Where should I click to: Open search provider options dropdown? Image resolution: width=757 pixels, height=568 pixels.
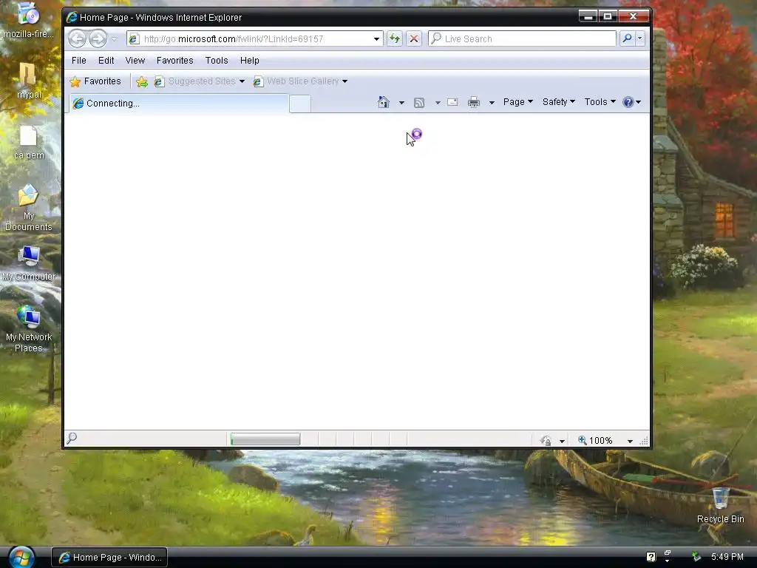(640, 38)
